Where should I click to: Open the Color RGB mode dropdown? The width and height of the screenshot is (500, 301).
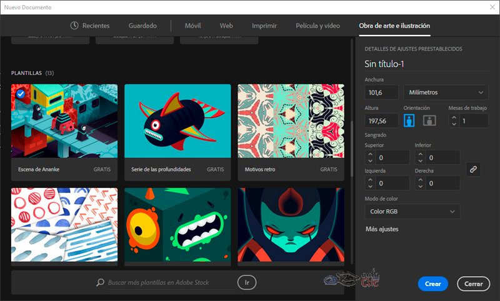[412, 212]
